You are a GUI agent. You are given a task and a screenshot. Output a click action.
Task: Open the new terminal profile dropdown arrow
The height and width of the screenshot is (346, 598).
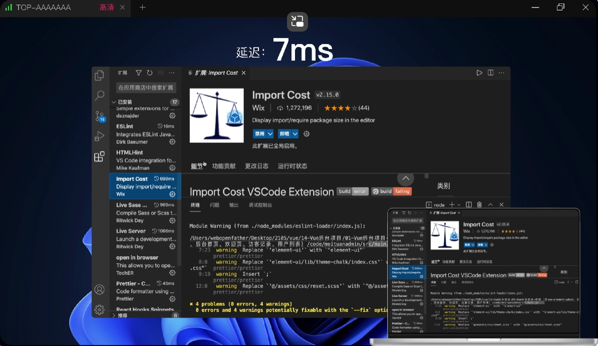click(459, 205)
